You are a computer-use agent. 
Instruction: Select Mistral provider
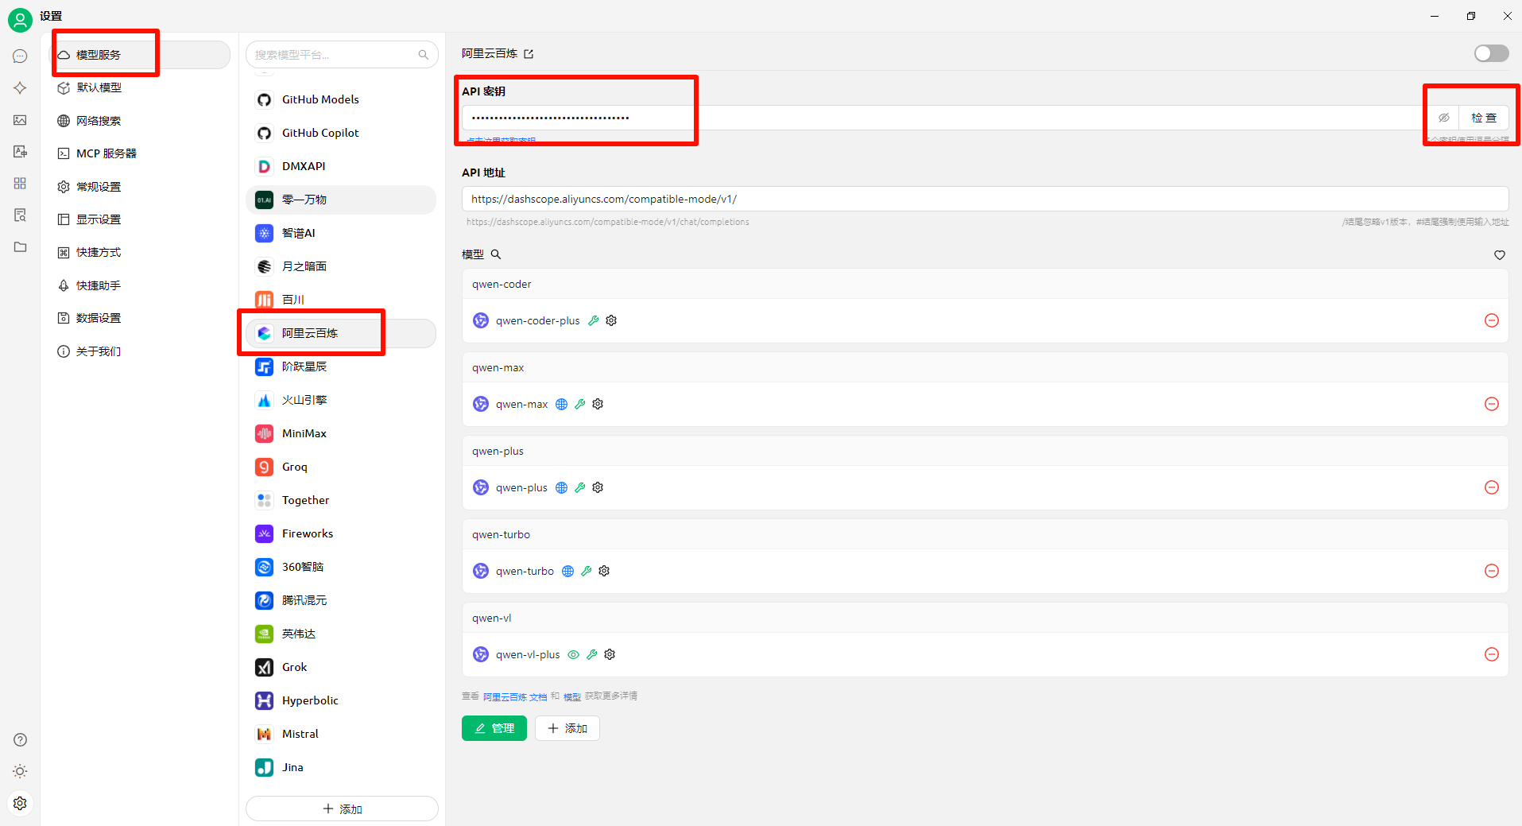tap(341, 734)
